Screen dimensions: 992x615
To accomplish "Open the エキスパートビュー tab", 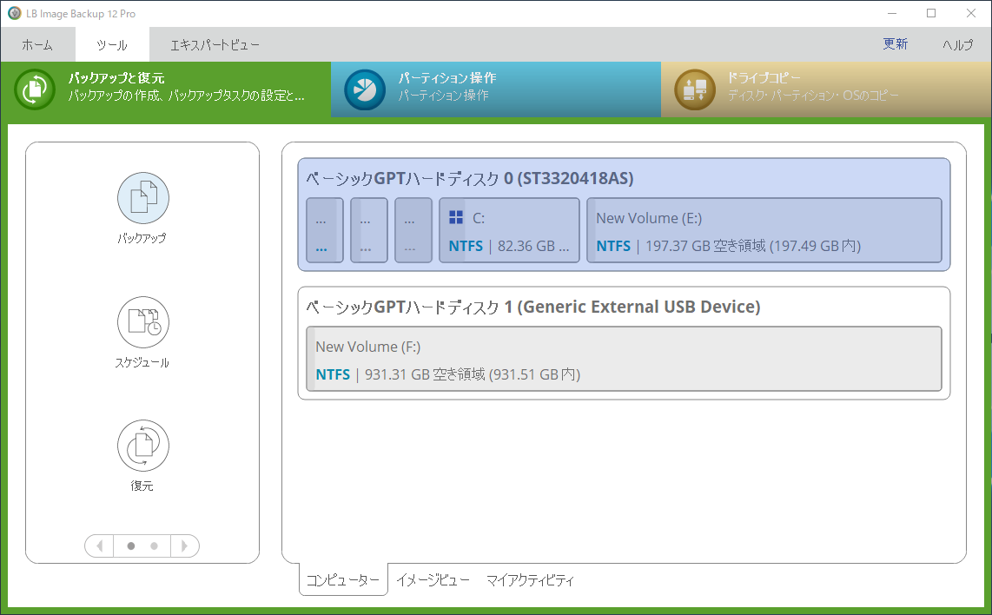I will [215, 44].
